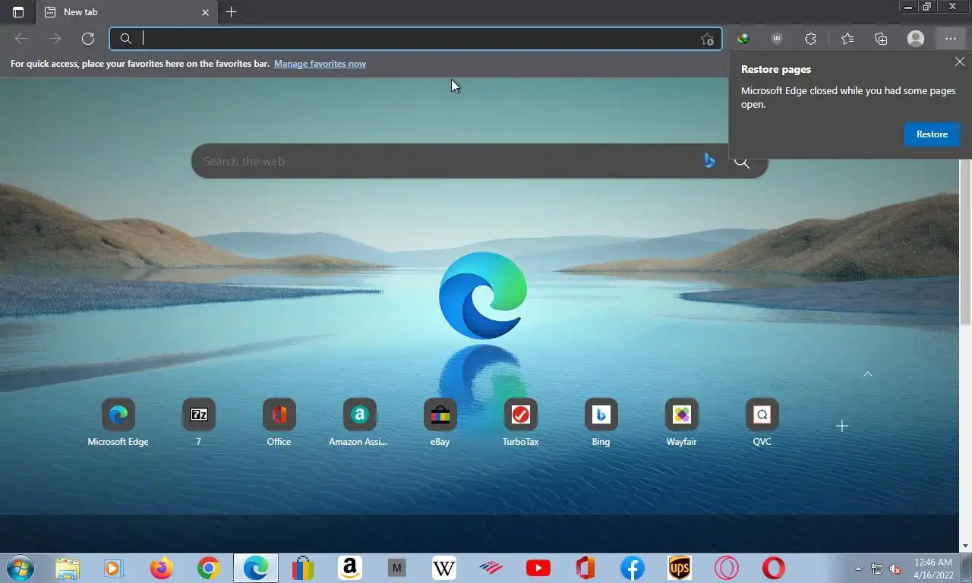Close the New tab tab
Viewport: 972px width, 583px height.
click(205, 12)
